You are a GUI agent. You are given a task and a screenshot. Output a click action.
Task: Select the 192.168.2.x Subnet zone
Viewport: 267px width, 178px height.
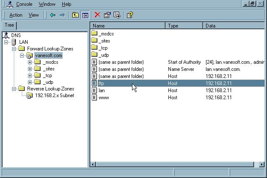coord(54,95)
